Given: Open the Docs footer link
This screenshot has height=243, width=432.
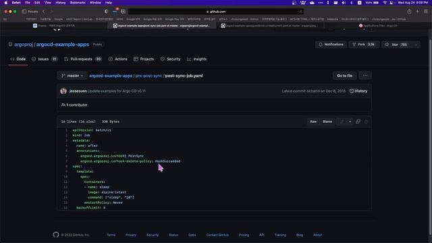Looking at the screenshot, I should pyautogui.click(x=192, y=235).
